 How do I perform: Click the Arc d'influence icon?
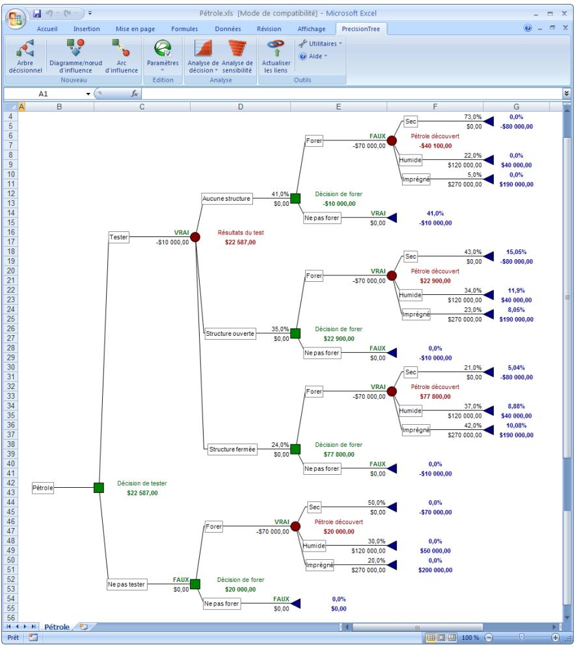120,57
